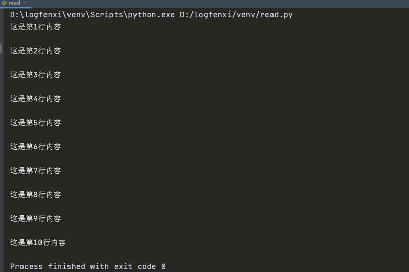Select the read run tab
The height and width of the screenshot is (272, 409).
pos(14,3)
